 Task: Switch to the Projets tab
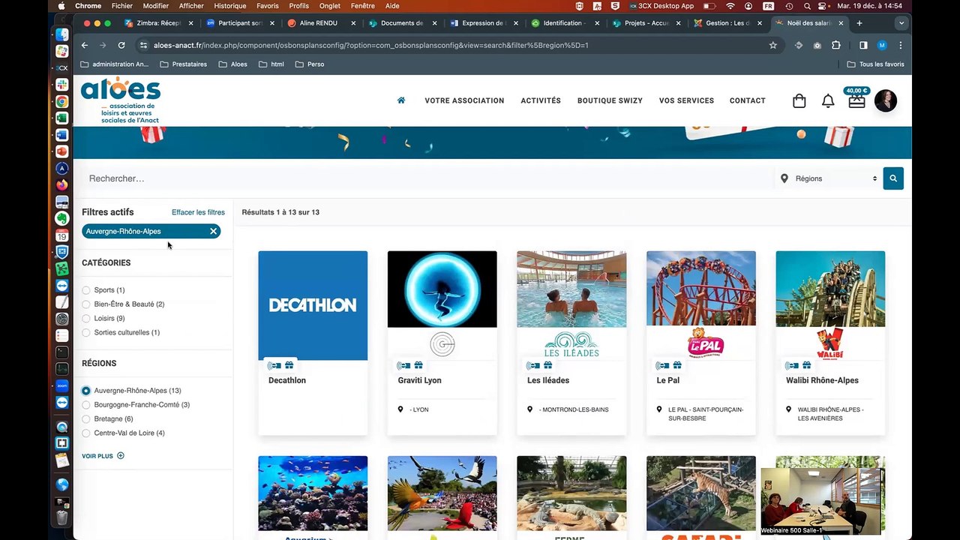pyautogui.click(x=646, y=23)
